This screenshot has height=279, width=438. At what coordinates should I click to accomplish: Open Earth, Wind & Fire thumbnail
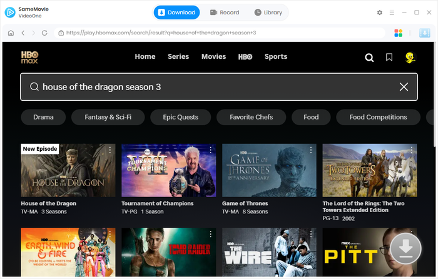click(x=68, y=252)
